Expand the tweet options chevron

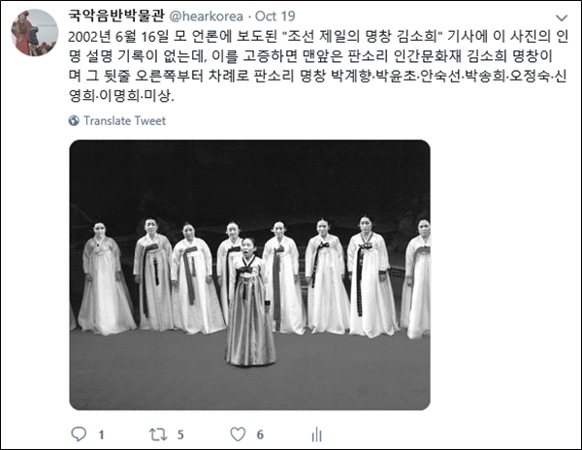pos(562,17)
